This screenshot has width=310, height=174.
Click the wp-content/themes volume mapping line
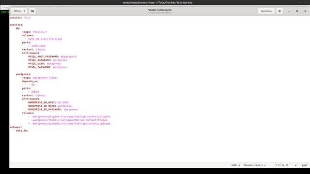(68, 120)
